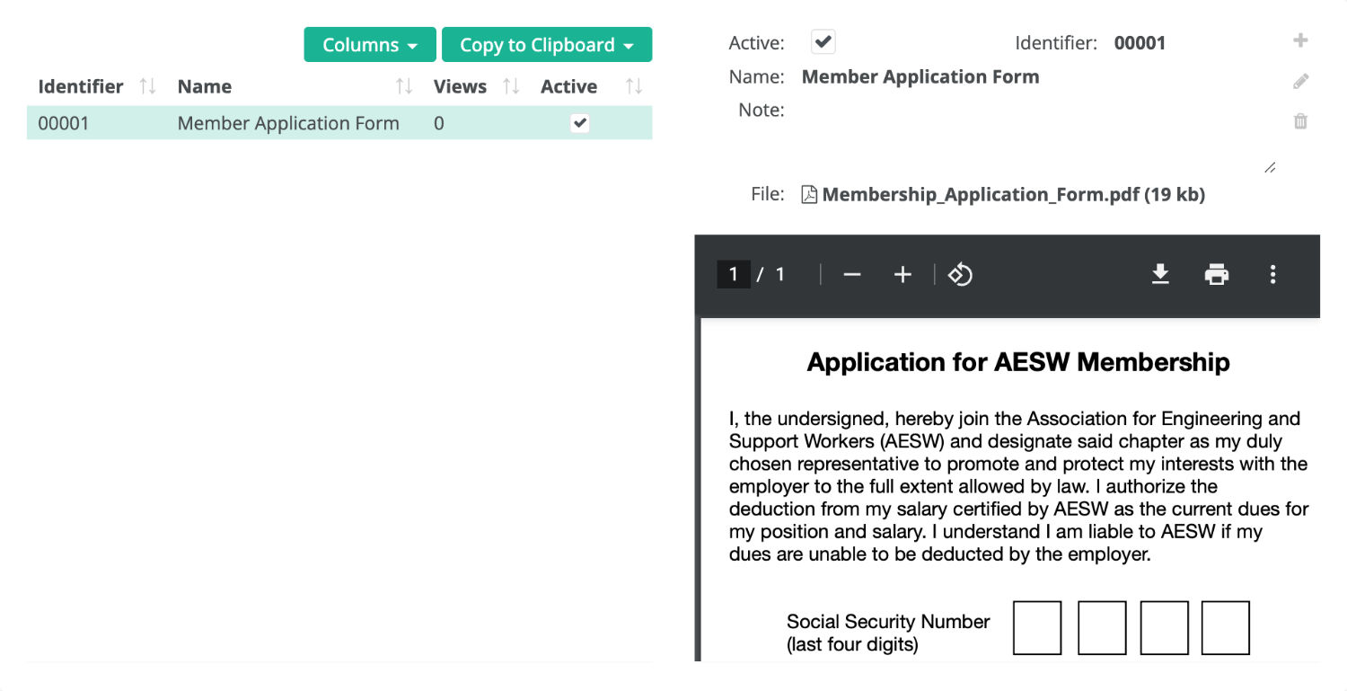Click the Identifier column header
The image size is (1347, 691).
click(x=81, y=86)
